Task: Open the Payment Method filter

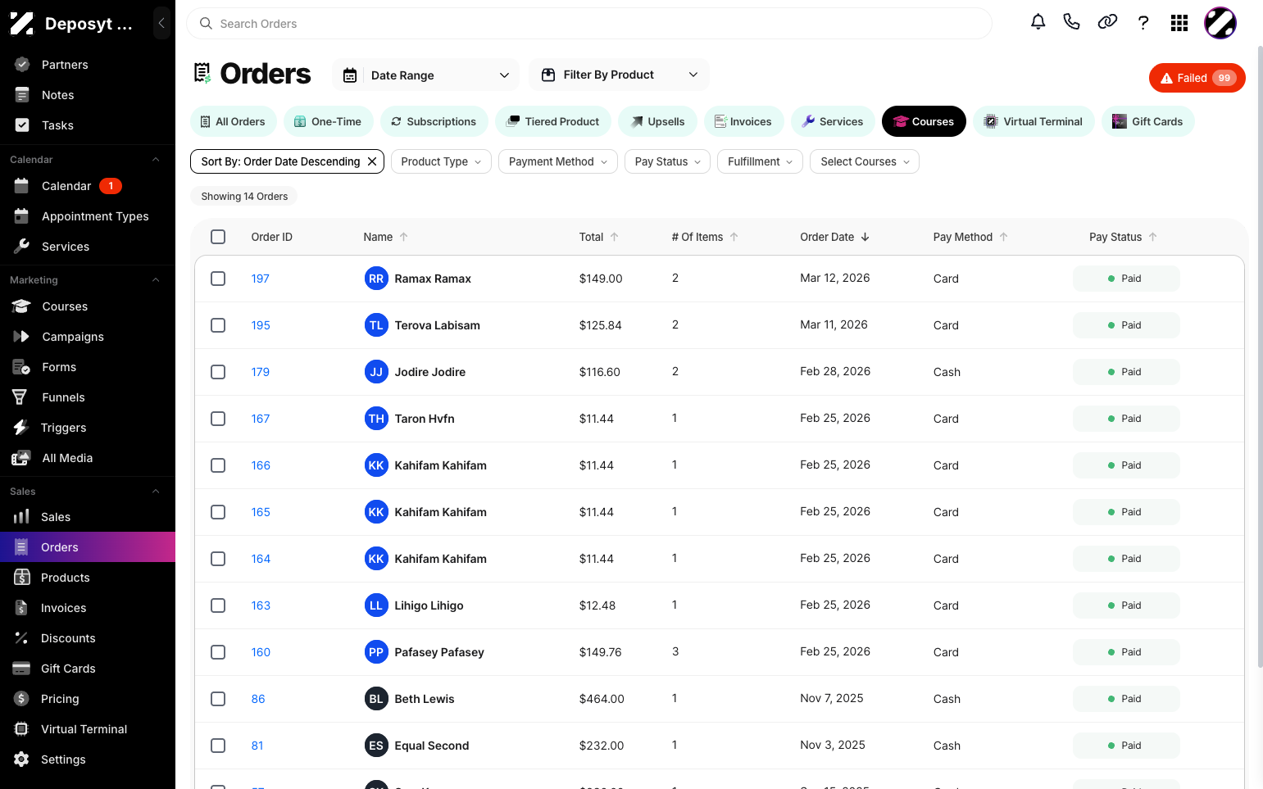Action: (558, 161)
